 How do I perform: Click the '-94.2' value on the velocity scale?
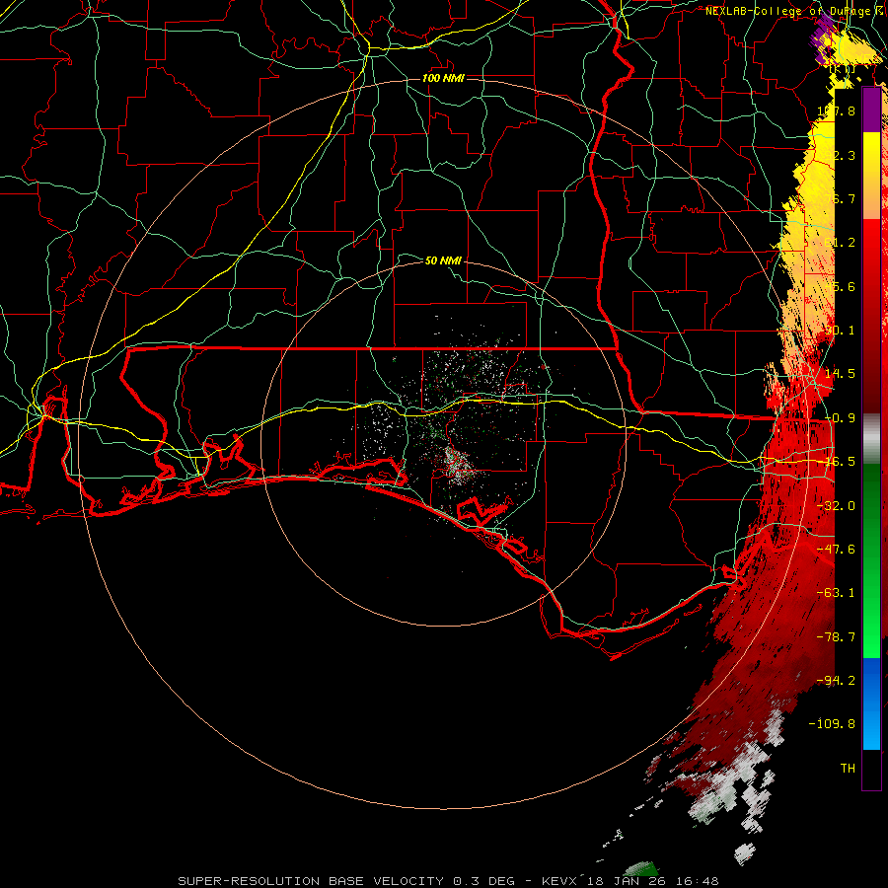click(x=837, y=681)
